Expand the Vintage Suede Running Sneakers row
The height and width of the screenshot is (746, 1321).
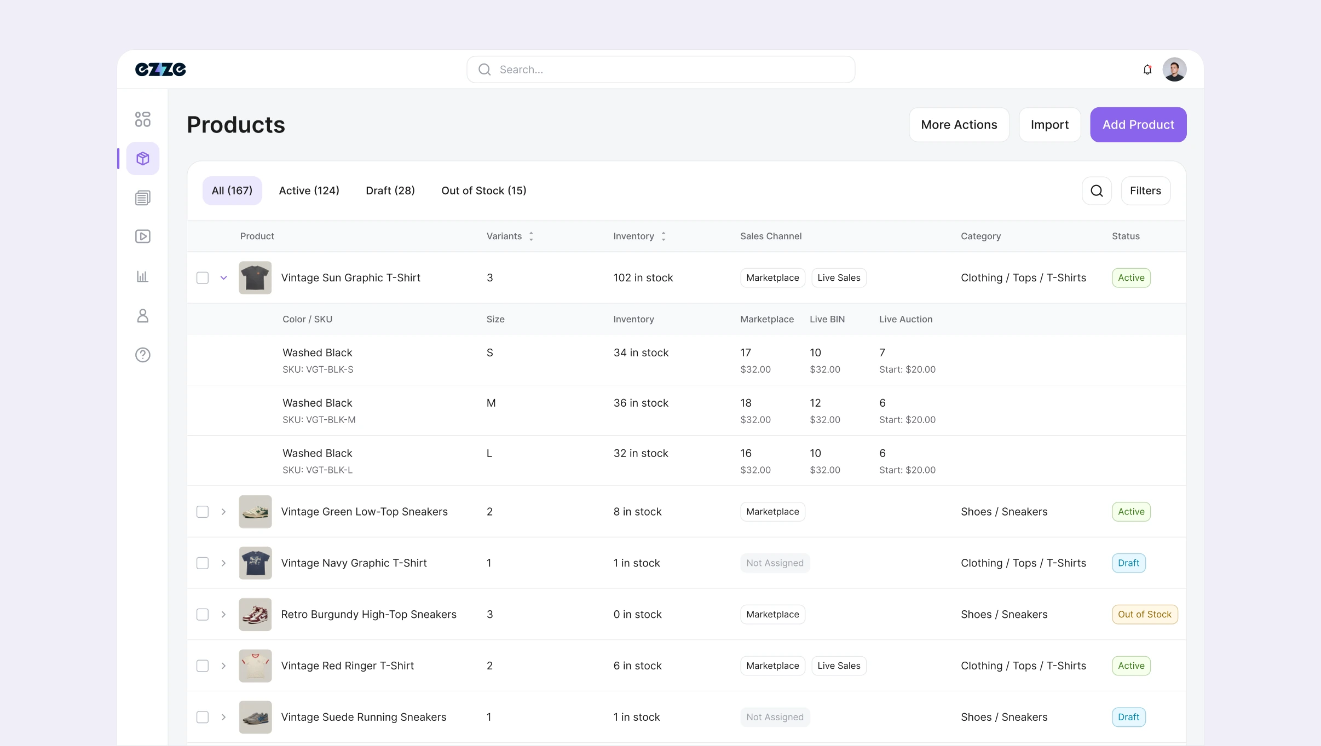[x=224, y=718]
